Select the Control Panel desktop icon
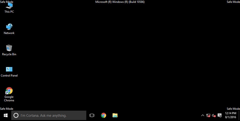Image resolution: width=240 pixels, height=121 pixels. pyautogui.click(x=9, y=72)
